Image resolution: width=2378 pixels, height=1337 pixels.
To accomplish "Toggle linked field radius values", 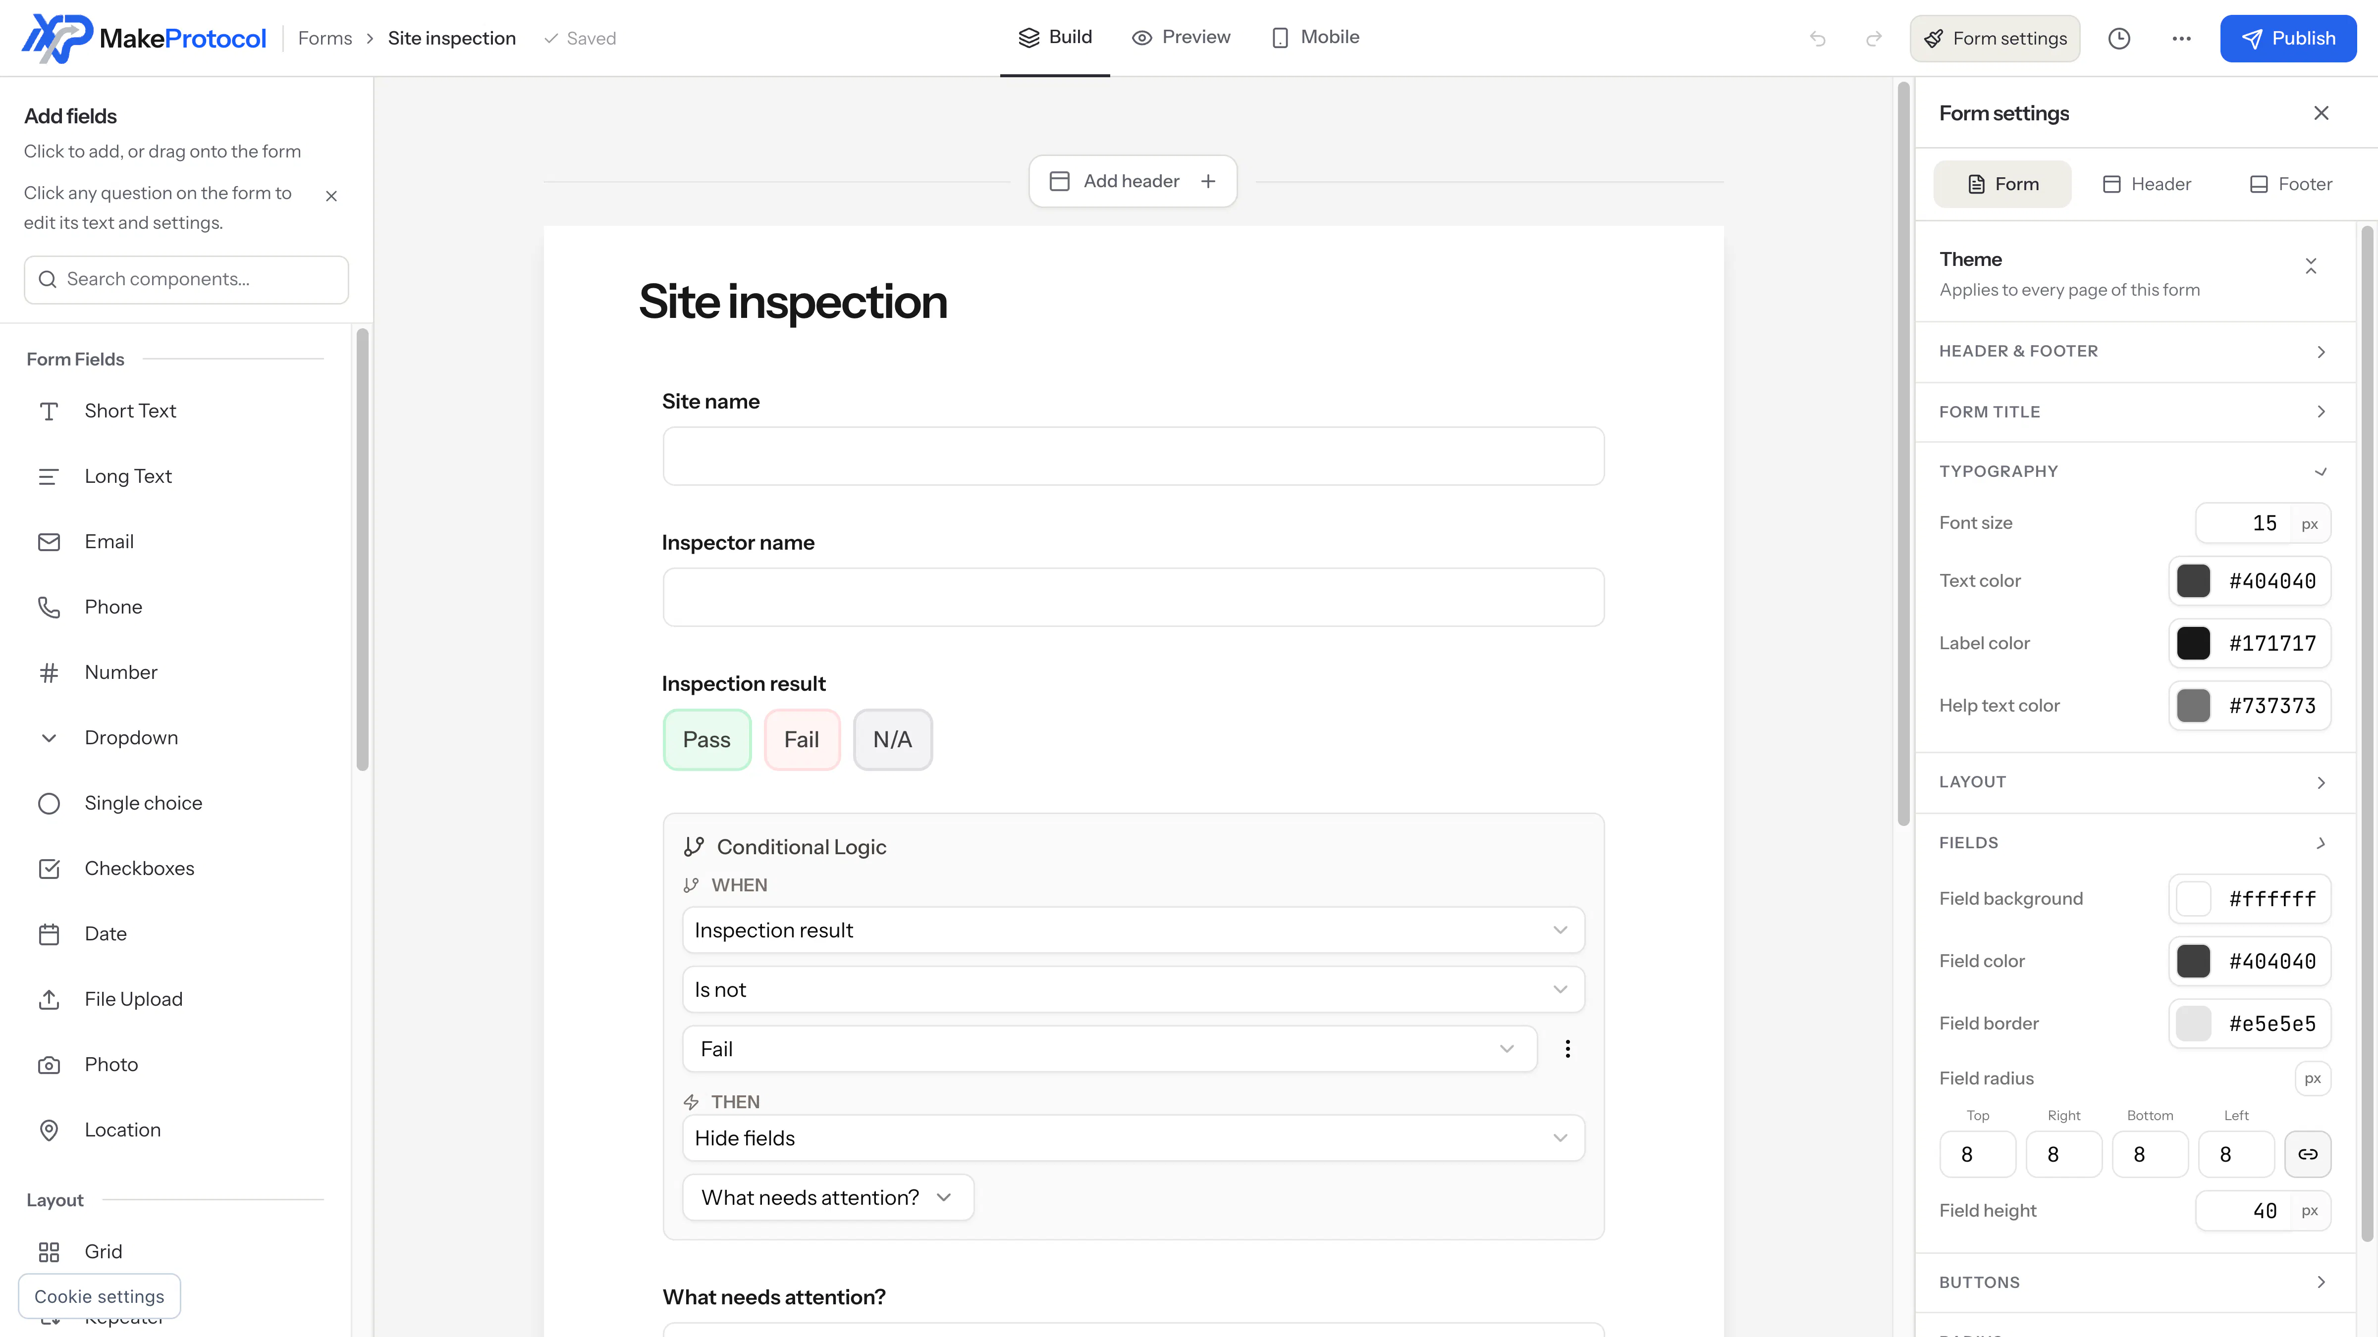I will (x=2308, y=1154).
